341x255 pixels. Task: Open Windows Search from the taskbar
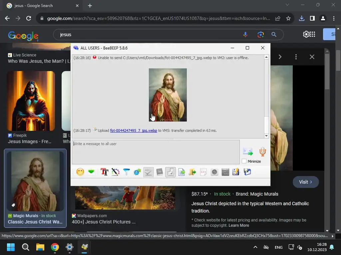pyautogui.click(x=25, y=247)
